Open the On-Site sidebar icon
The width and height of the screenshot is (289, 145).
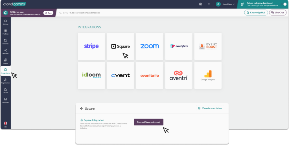(x=5, y=90)
